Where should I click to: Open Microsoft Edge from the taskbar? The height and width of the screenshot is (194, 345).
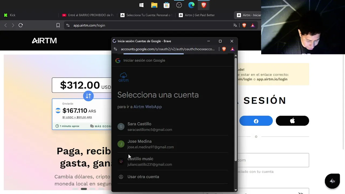click(x=191, y=5)
